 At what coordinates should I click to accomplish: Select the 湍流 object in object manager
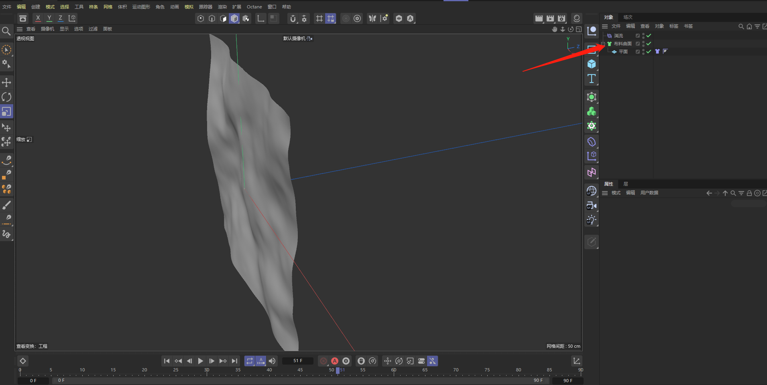click(618, 36)
